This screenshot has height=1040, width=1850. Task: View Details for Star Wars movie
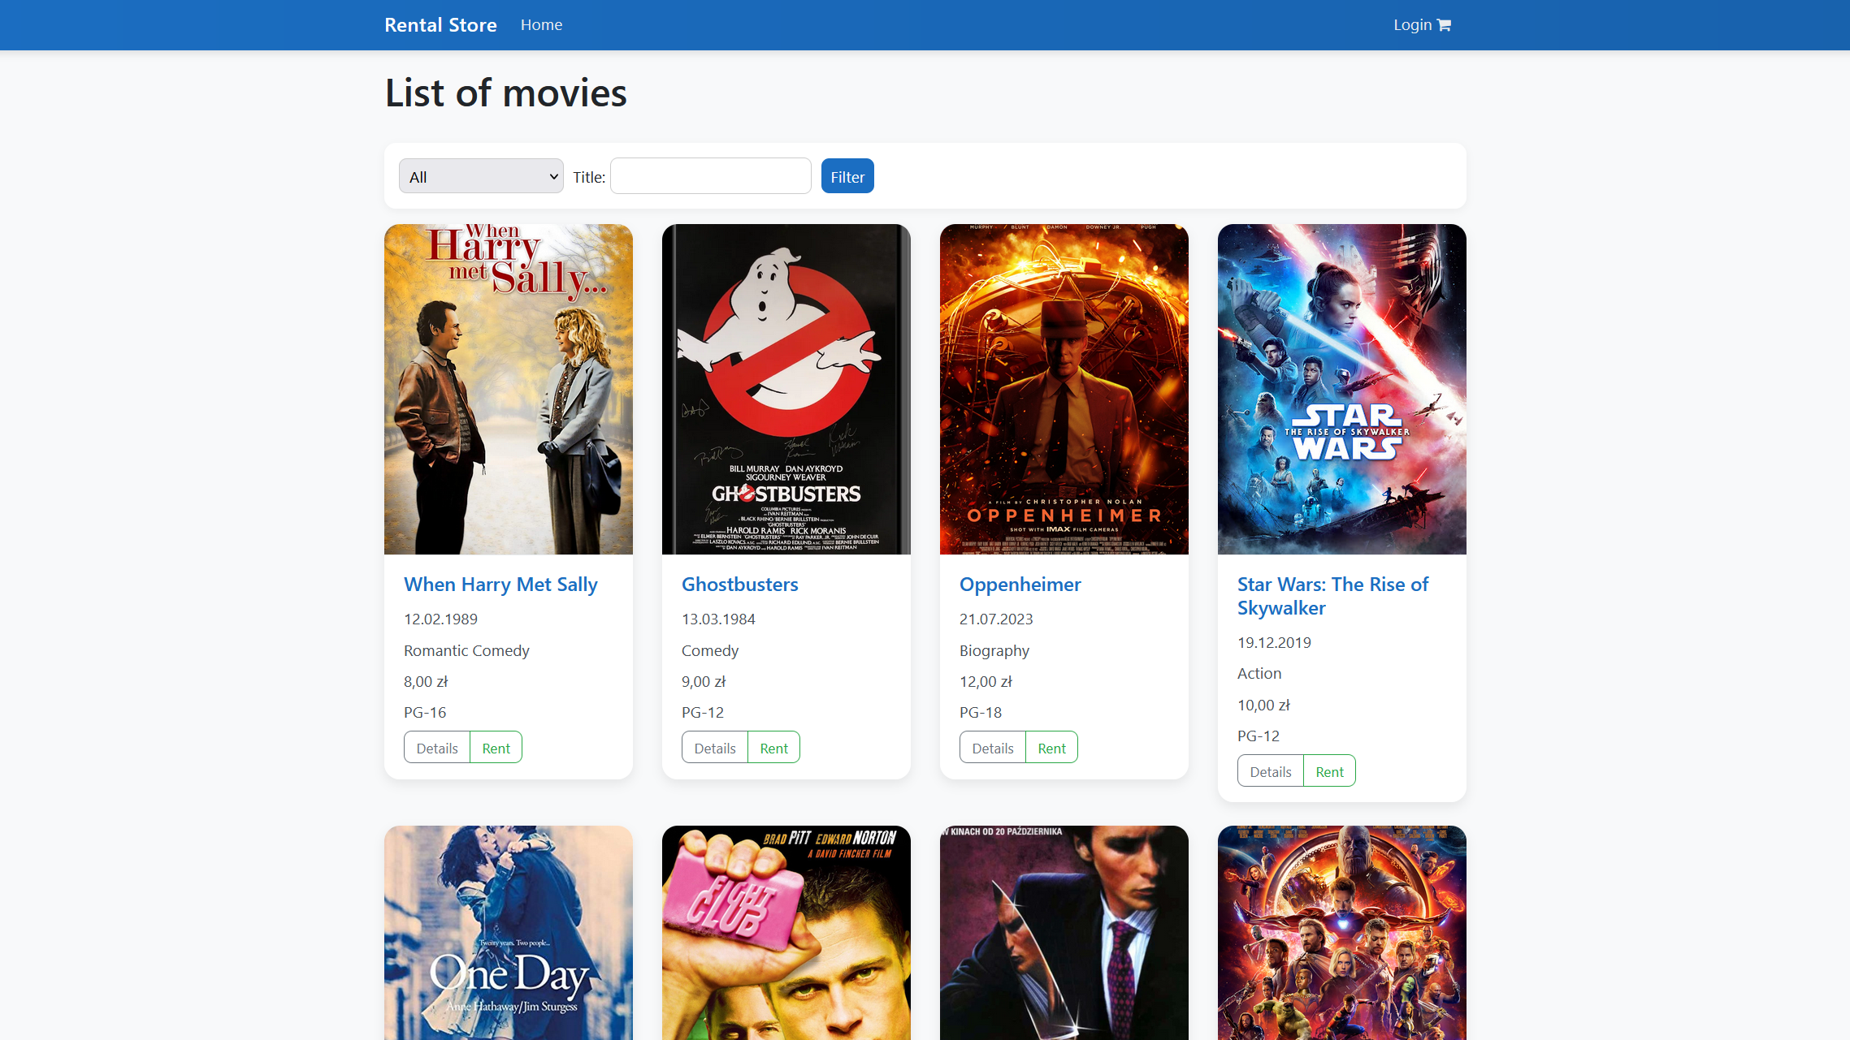pos(1271,771)
